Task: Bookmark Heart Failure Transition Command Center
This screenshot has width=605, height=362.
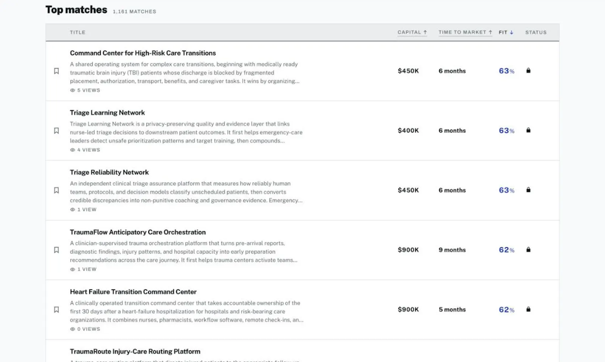Action: [x=56, y=309]
